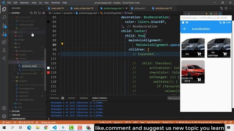Viewport: 234px width, 131px height.
Task: Click New Folder icon in explorer header
Action: (35, 13)
